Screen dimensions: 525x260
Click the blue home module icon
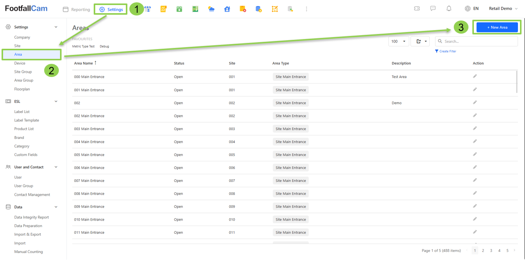coord(227,9)
